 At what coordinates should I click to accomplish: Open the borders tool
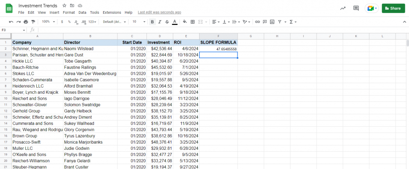[192, 22]
